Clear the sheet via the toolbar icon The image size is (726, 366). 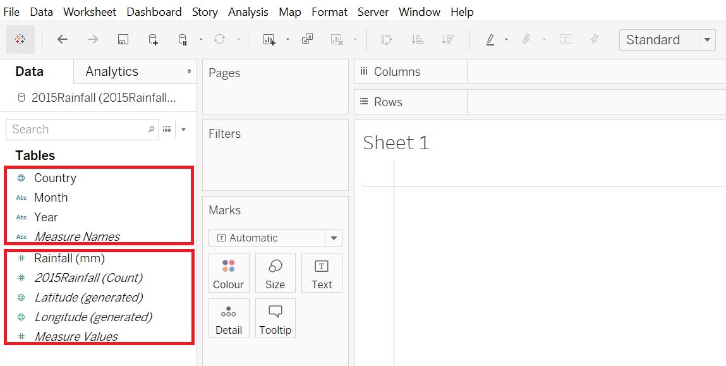337,39
